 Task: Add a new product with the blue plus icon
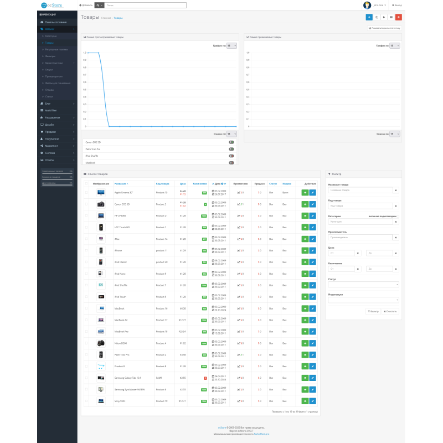369,17
